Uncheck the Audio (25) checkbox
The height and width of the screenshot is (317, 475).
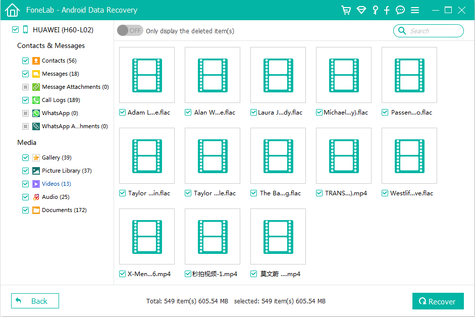pos(25,197)
